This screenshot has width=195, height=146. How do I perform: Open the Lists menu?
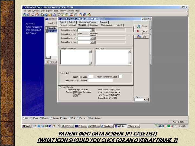pos(43,11)
